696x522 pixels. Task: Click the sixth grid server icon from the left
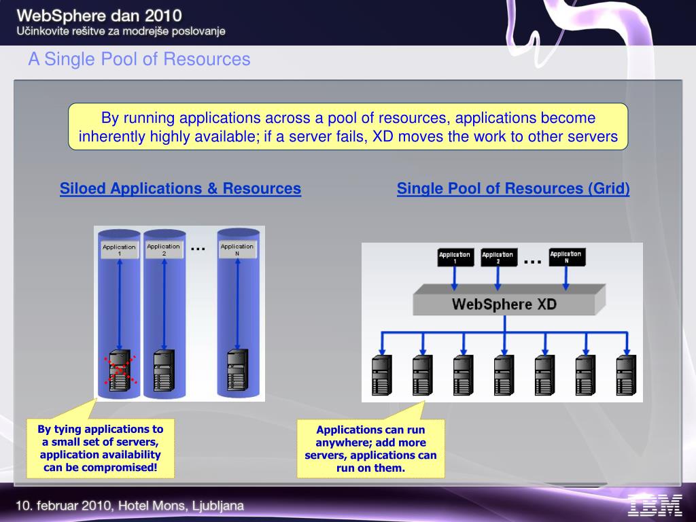(x=586, y=375)
